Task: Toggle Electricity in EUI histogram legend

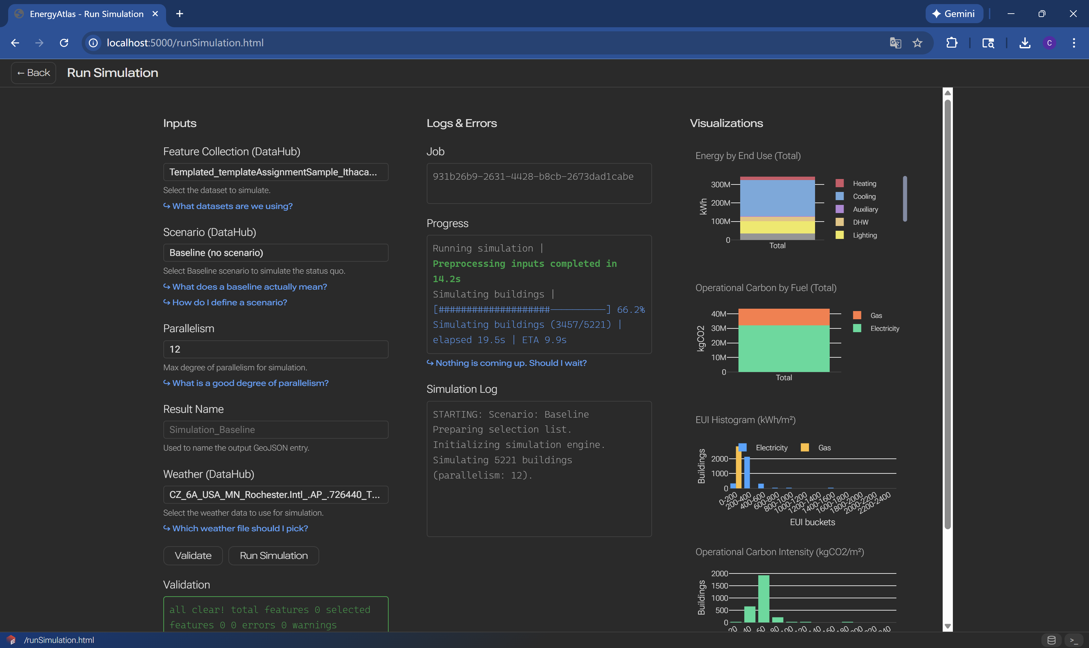Action: point(771,448)
